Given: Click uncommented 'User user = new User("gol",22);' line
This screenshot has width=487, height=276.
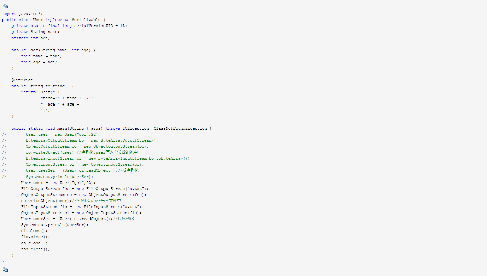Looking at the screenshot, I should [59, 183].
